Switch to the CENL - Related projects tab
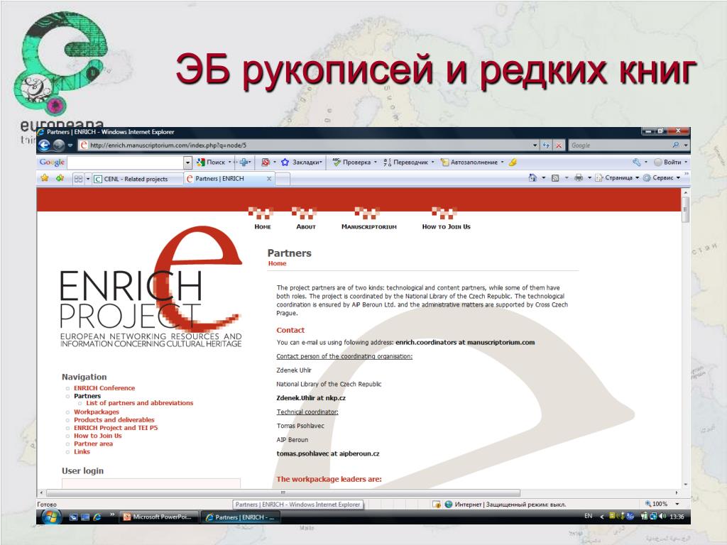The width and height of the screenshot is (727, 545). tap(137, 179)
